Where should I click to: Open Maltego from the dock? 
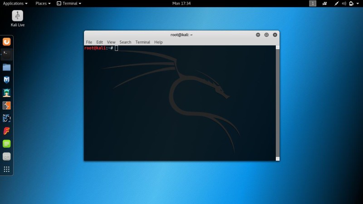(x=6, y=118)
